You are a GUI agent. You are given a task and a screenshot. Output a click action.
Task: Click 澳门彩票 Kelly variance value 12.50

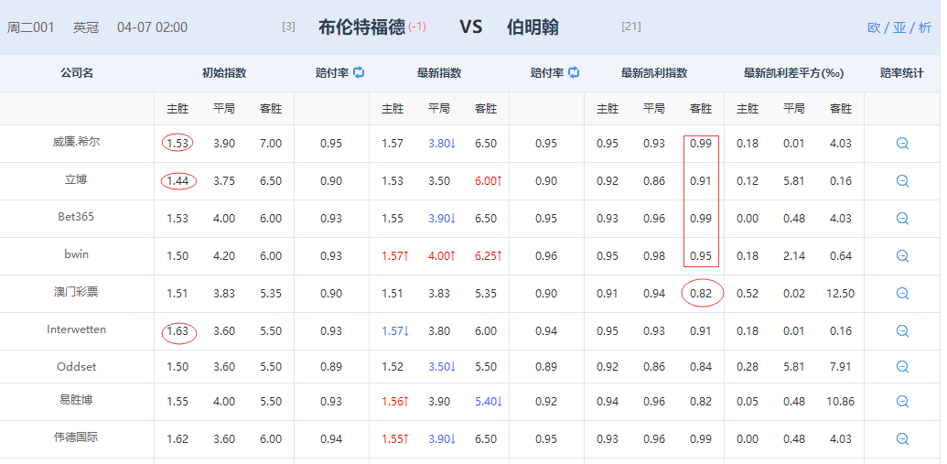(x=841, y=294)
